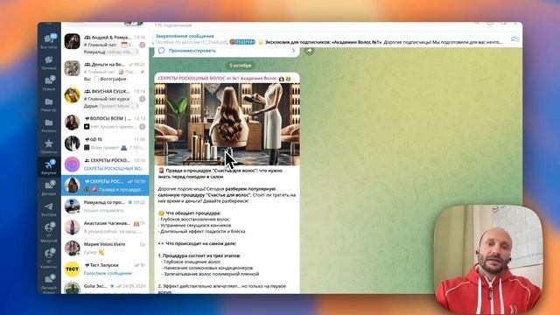Click «Прокомментировать» under the post
560x315 pixels.
[192, 51]
